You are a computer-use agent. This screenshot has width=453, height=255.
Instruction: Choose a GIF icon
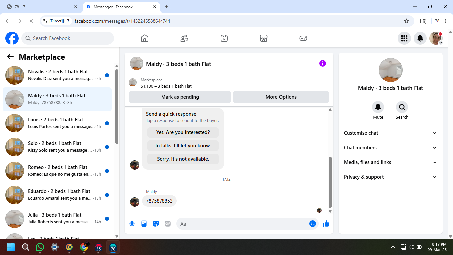tap(168, 224)
